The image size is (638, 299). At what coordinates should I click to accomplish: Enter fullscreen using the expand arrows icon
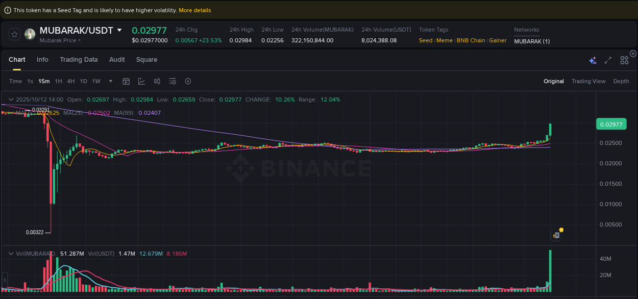tap(608, 60)
